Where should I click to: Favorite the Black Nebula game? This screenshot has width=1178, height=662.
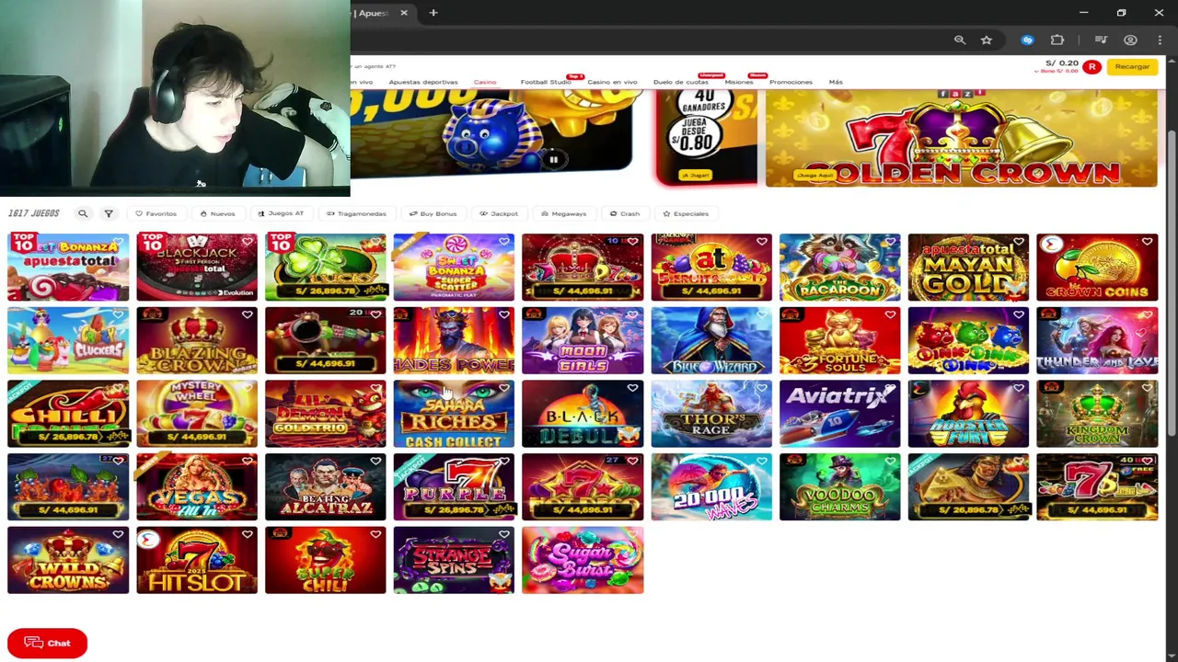[x=632, y=388]
